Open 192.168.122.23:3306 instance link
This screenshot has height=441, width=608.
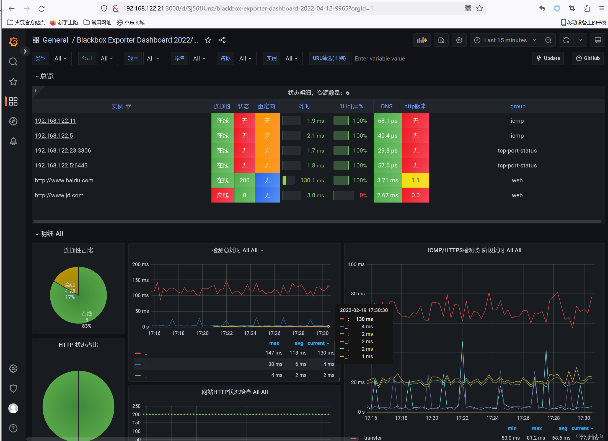63,151
